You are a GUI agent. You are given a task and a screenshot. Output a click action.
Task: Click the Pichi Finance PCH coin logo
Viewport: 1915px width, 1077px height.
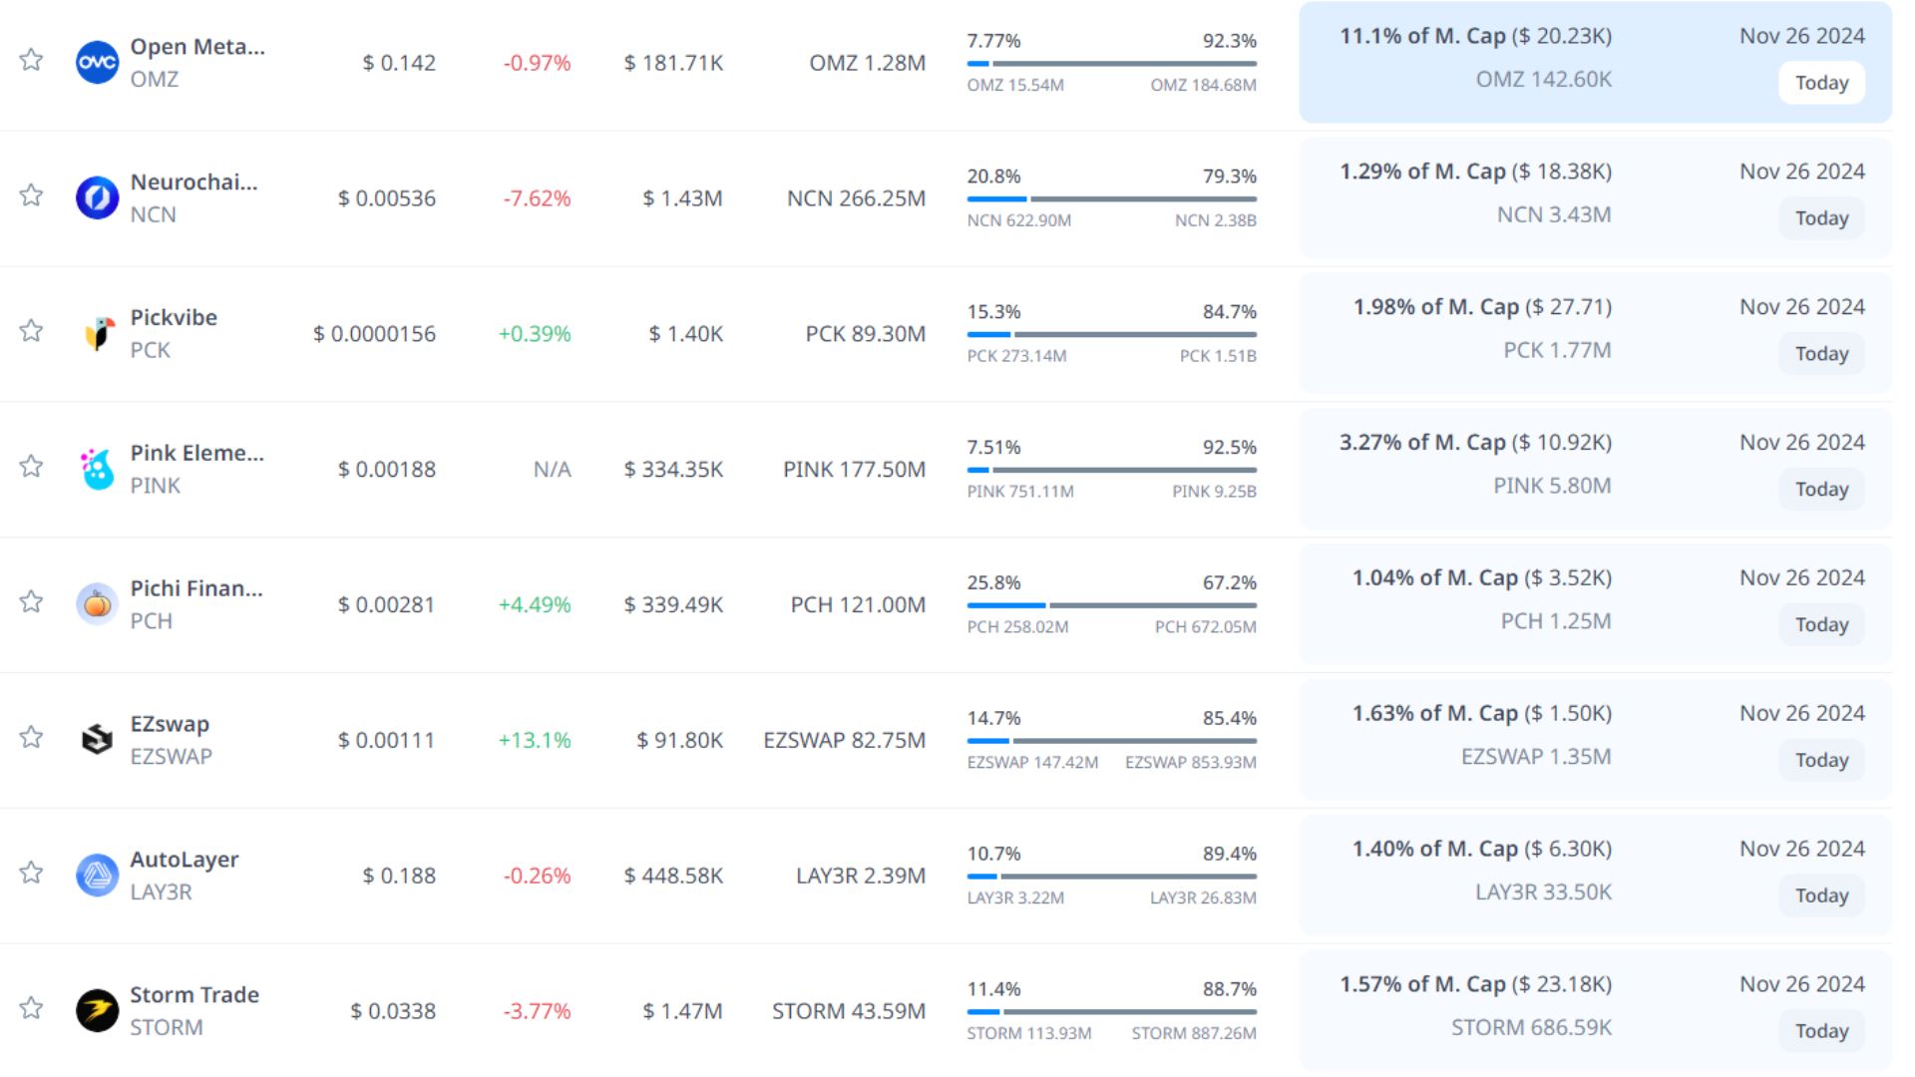click(x=97, y=604)
